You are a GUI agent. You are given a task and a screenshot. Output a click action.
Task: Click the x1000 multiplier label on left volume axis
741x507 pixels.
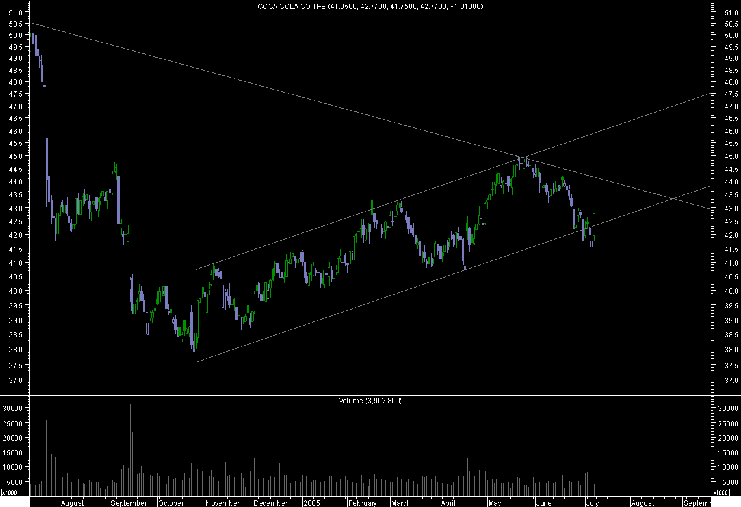tap(10, 492)
